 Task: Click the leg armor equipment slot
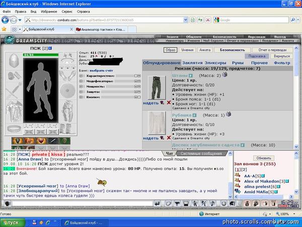click(x=67, y=111)
